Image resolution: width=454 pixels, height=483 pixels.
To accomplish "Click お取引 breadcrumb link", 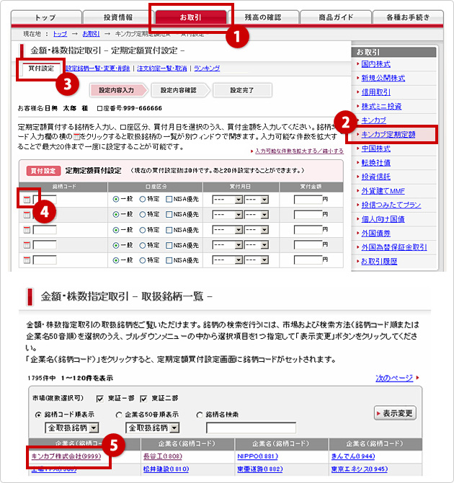I will [91, 34].
